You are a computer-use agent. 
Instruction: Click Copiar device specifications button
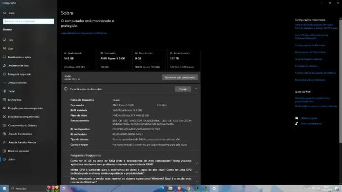point(183,89)
